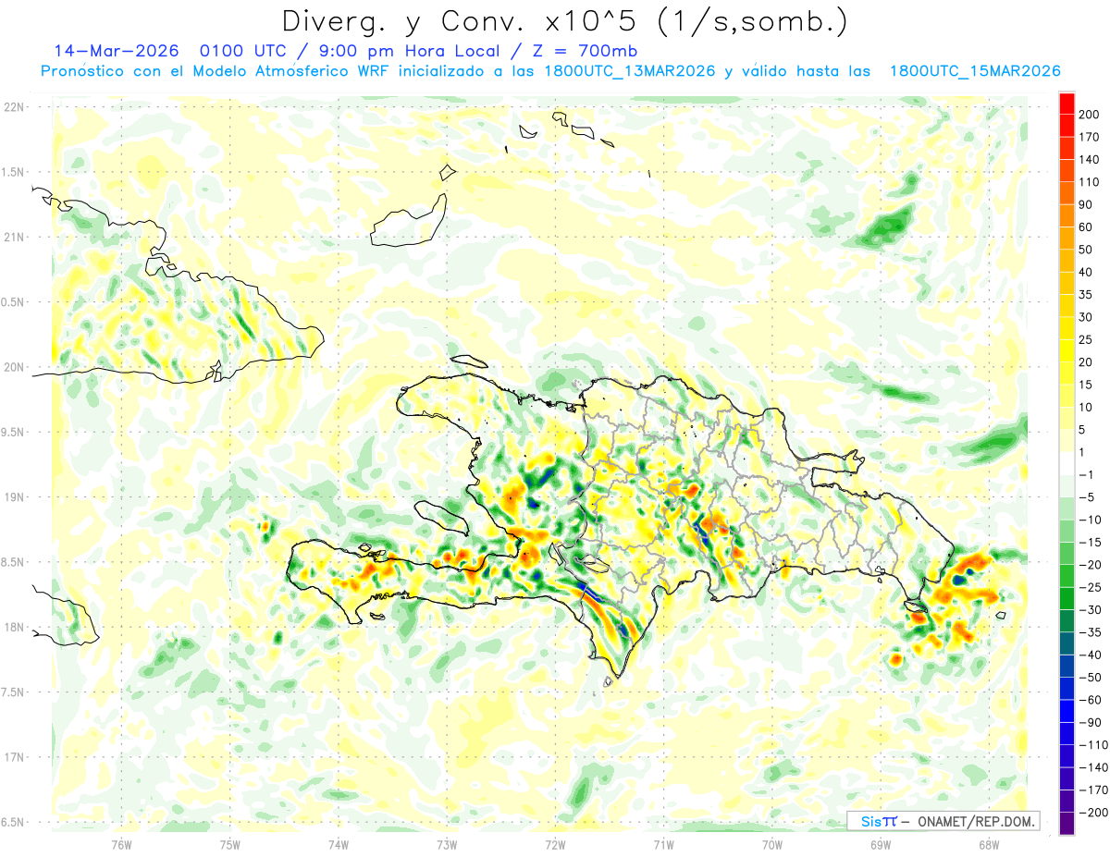The width and height of the screenshot is (1110, 857).
Task: Click the '21N' latitude label
Action: click(13, 237)
